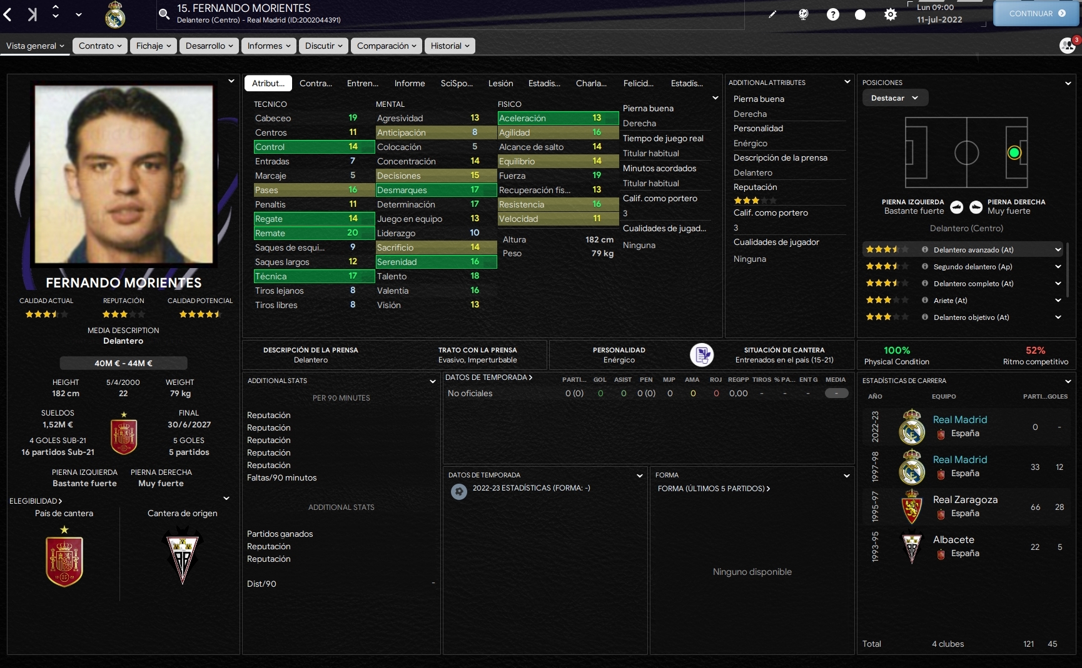Switch to the Entren... tab
This screenshot has height=668, width=1082.
coord(363,84)
